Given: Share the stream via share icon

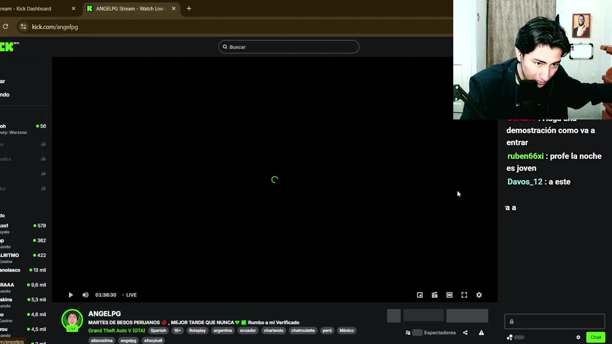Looking at the screenshot, I should [465, 333].
